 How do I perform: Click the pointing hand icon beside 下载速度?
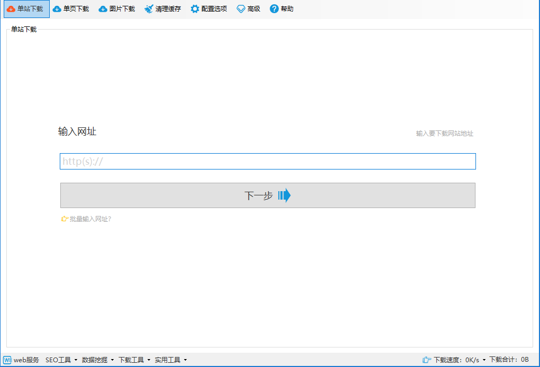427,360
